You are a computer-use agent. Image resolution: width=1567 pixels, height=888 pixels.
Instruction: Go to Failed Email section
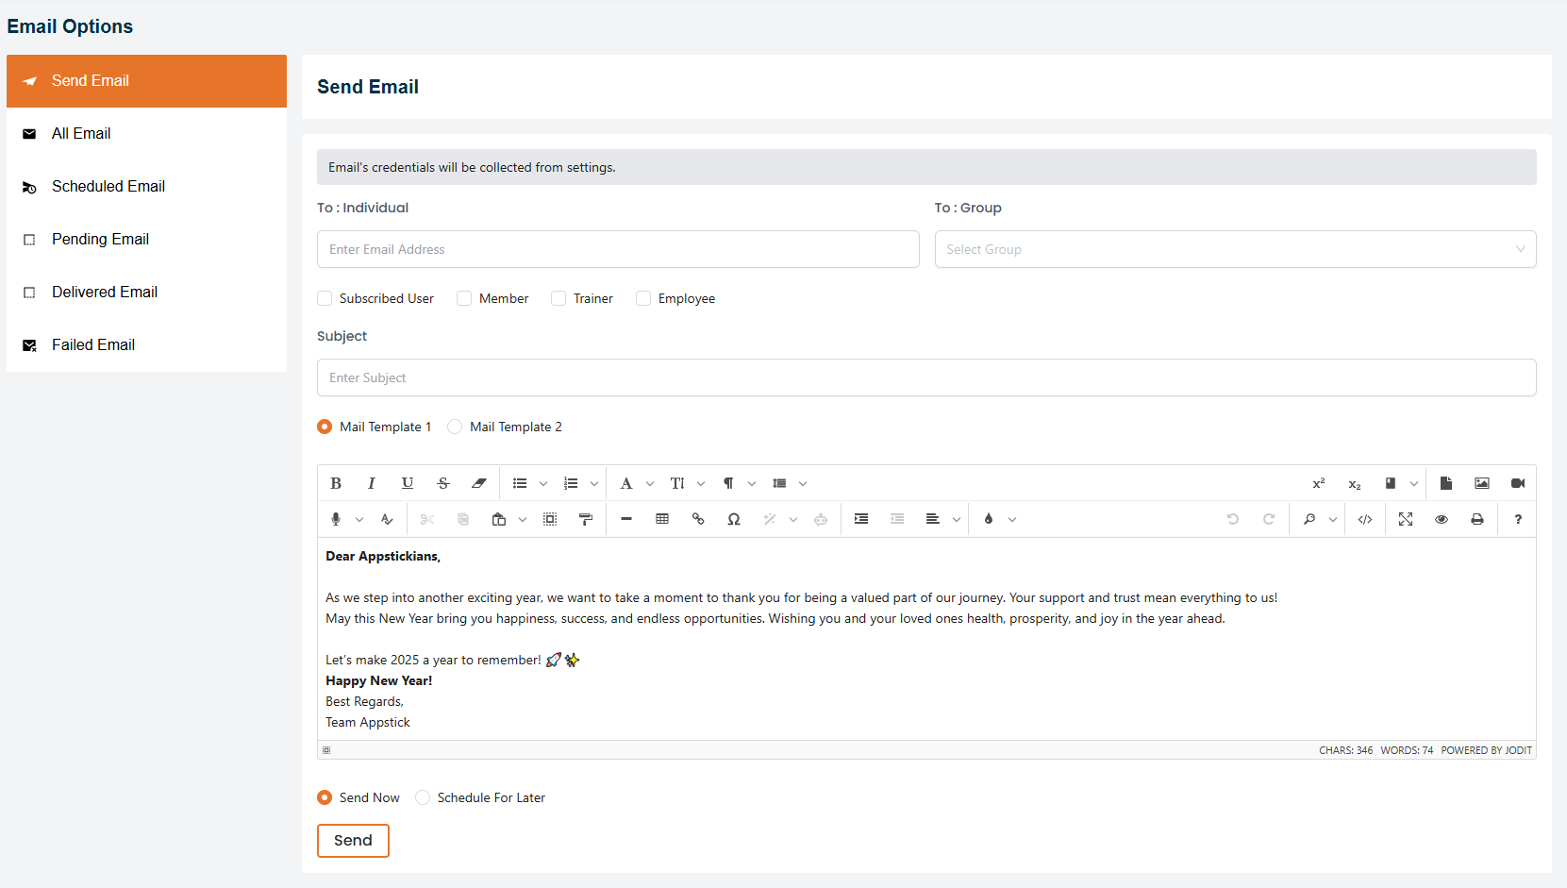92,345
